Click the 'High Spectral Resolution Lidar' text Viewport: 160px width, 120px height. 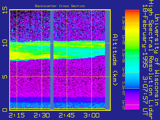coord(151,60)
